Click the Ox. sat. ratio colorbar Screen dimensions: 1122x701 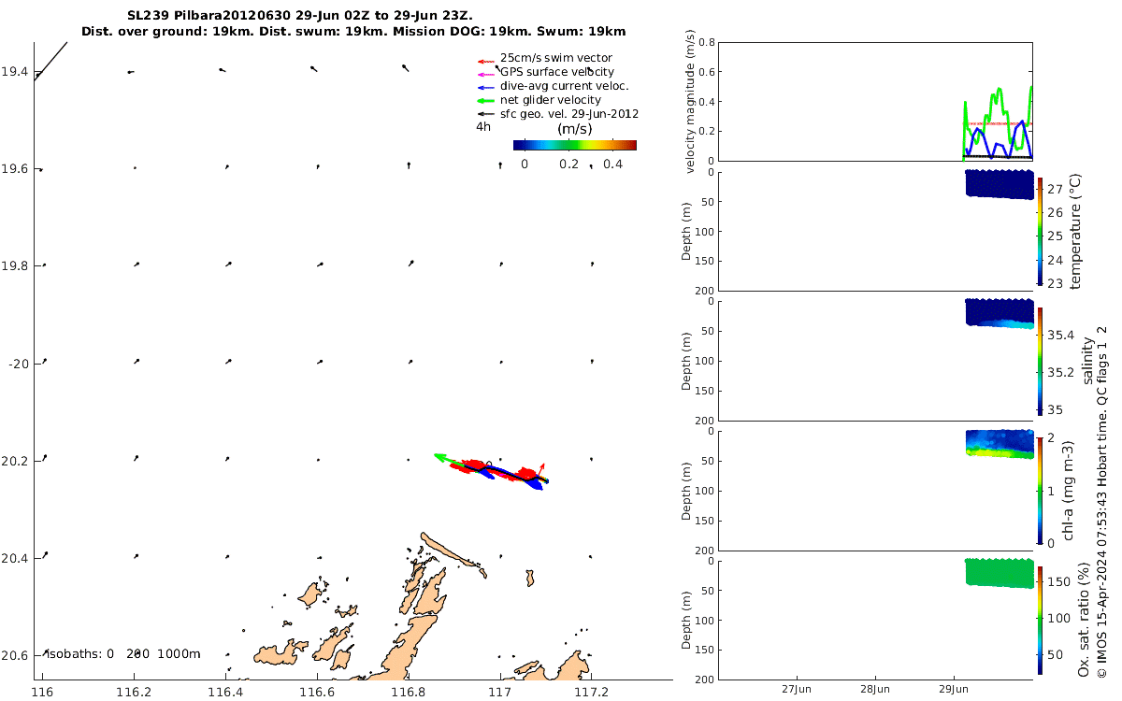[x=1040, y=619]
